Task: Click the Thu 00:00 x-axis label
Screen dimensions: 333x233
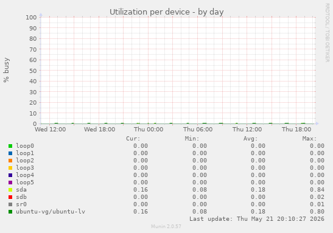Action: click(x=149, y=130)
